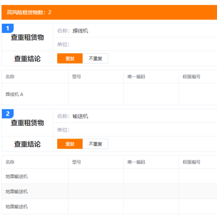Select 重复 for item 2 conclusion
The image size is (217, 218).
[70, 144]
